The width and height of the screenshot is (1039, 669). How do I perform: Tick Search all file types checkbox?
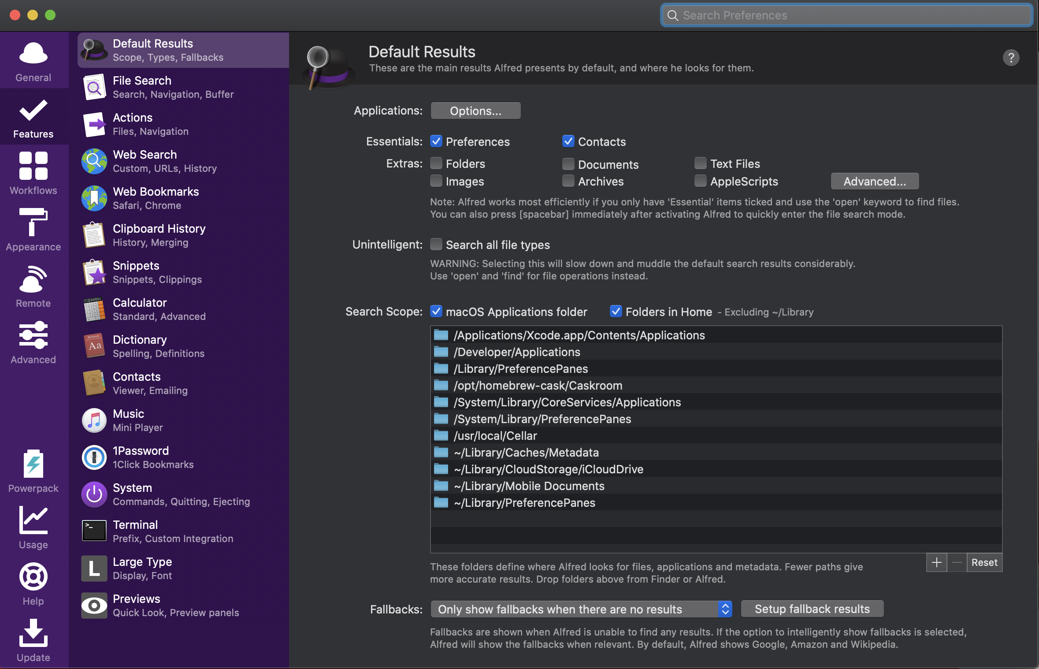pos(436,245)
